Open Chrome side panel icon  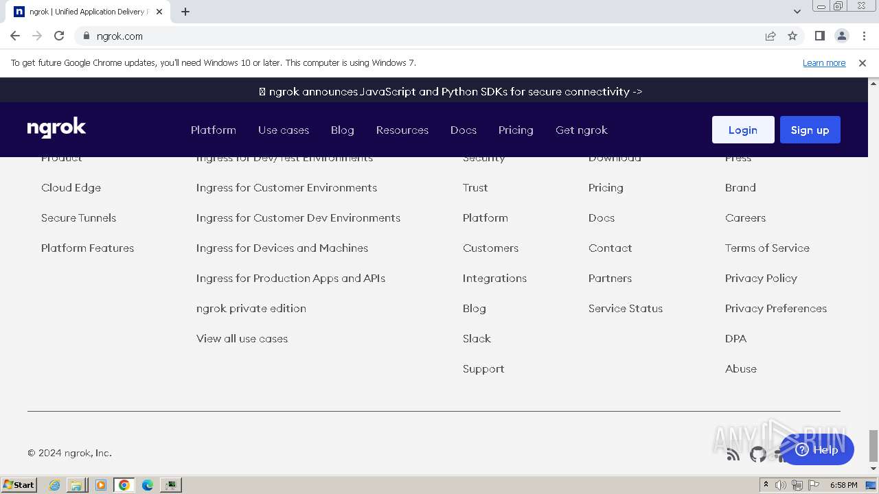click(x=819, y=36)
